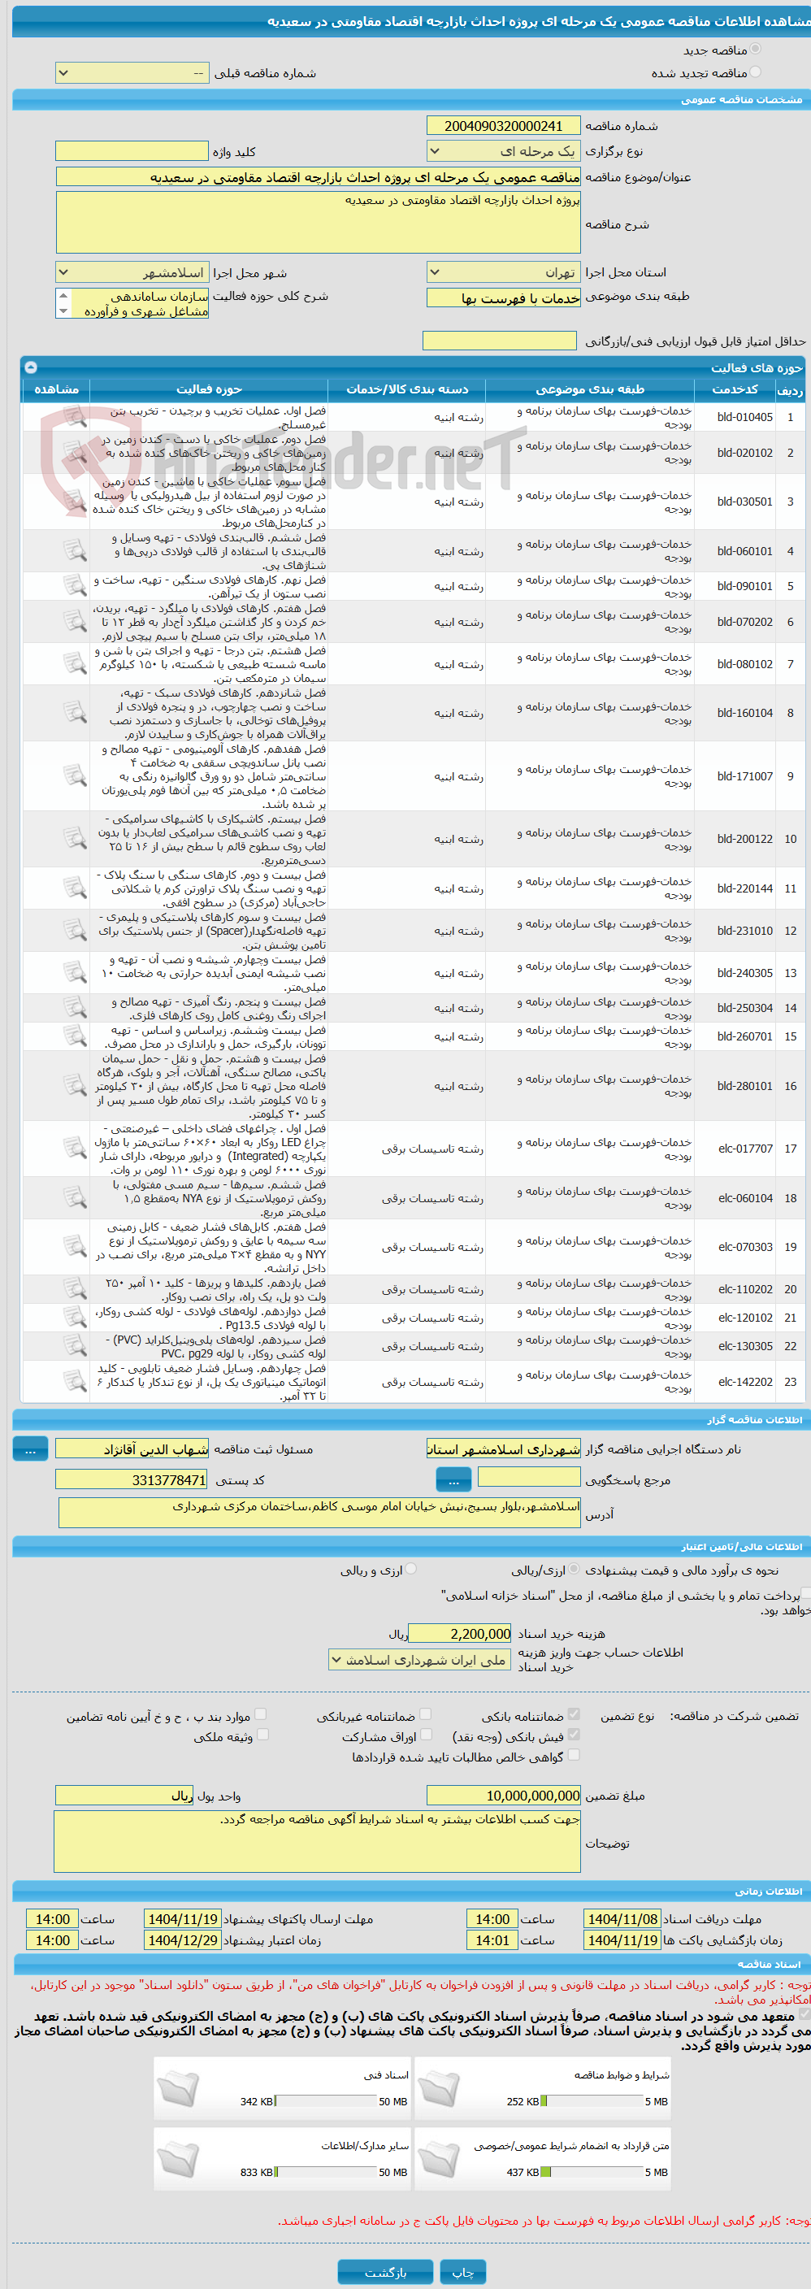Image resolution: width=811 pixels, height=2289 pixels.
Task: Open view icon for row bld-080102
Action: (x=75, y=664)
